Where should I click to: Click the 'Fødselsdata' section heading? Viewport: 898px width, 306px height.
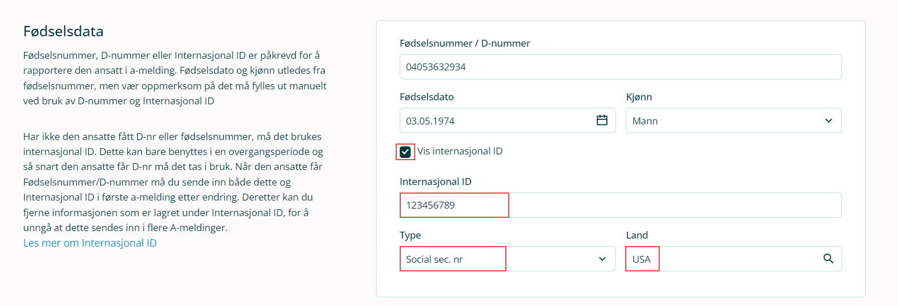coord(63,31)
